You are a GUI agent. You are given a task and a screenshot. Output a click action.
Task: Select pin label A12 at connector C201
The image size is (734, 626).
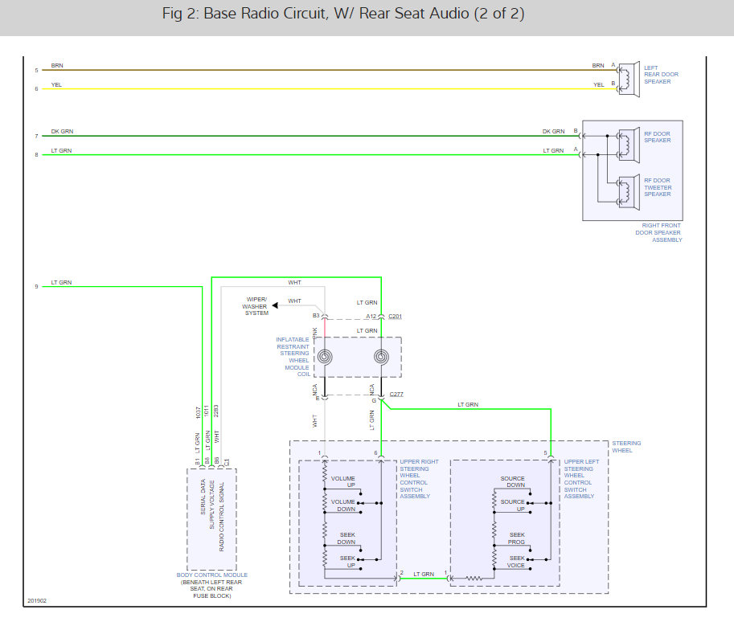[371, 317]
